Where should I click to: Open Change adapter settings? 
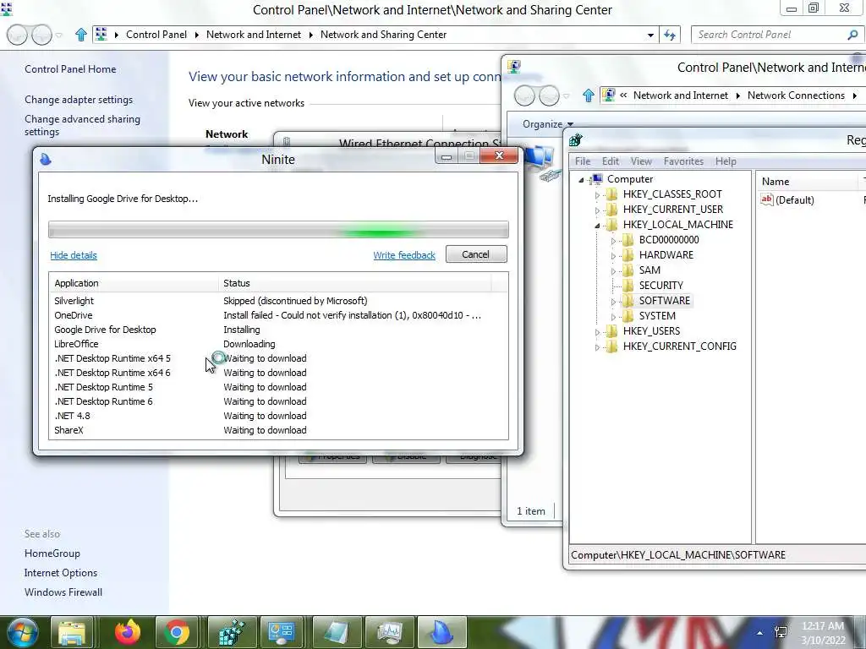(79, 100)
